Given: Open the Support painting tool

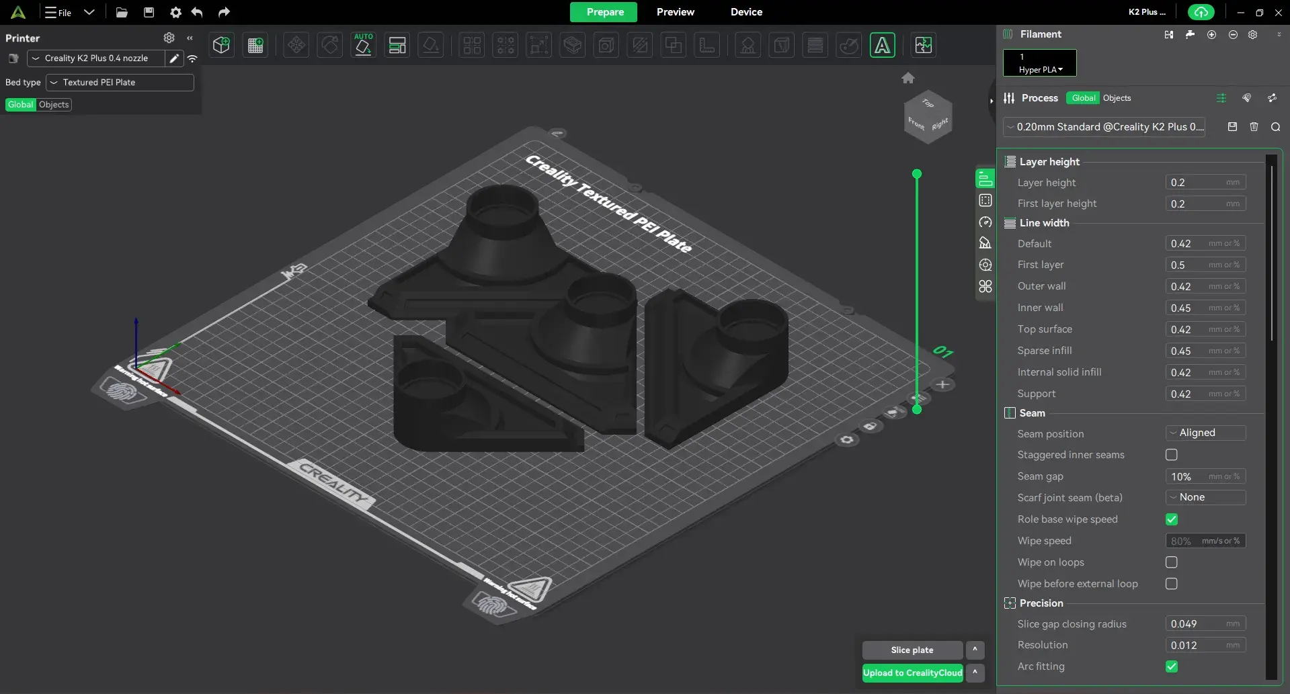Looking at the screenshot, I should point(748,45).
